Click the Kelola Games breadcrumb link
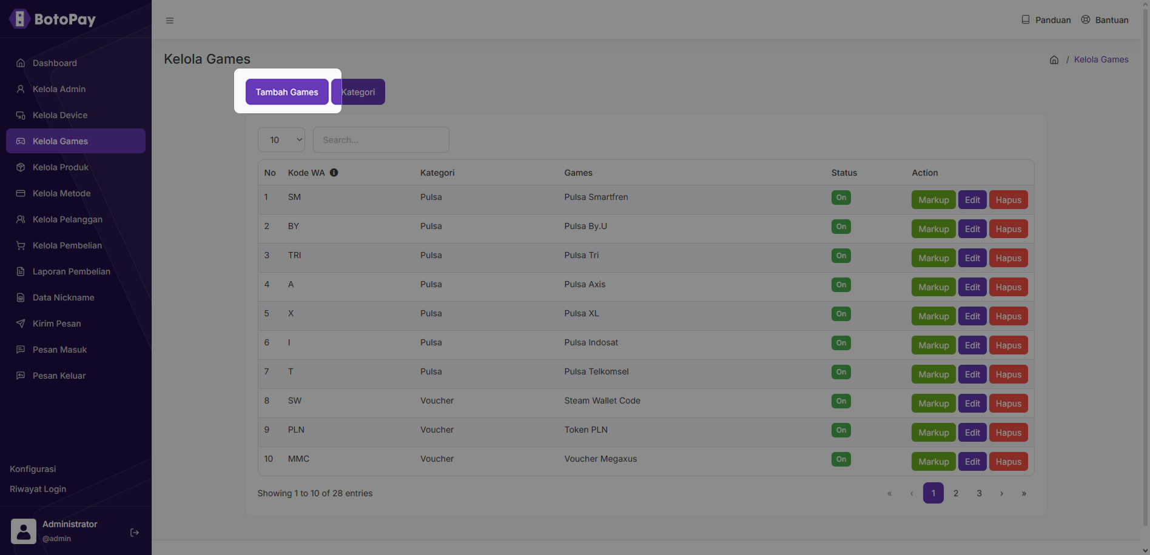1150x555 pixels. (1101, 59)
